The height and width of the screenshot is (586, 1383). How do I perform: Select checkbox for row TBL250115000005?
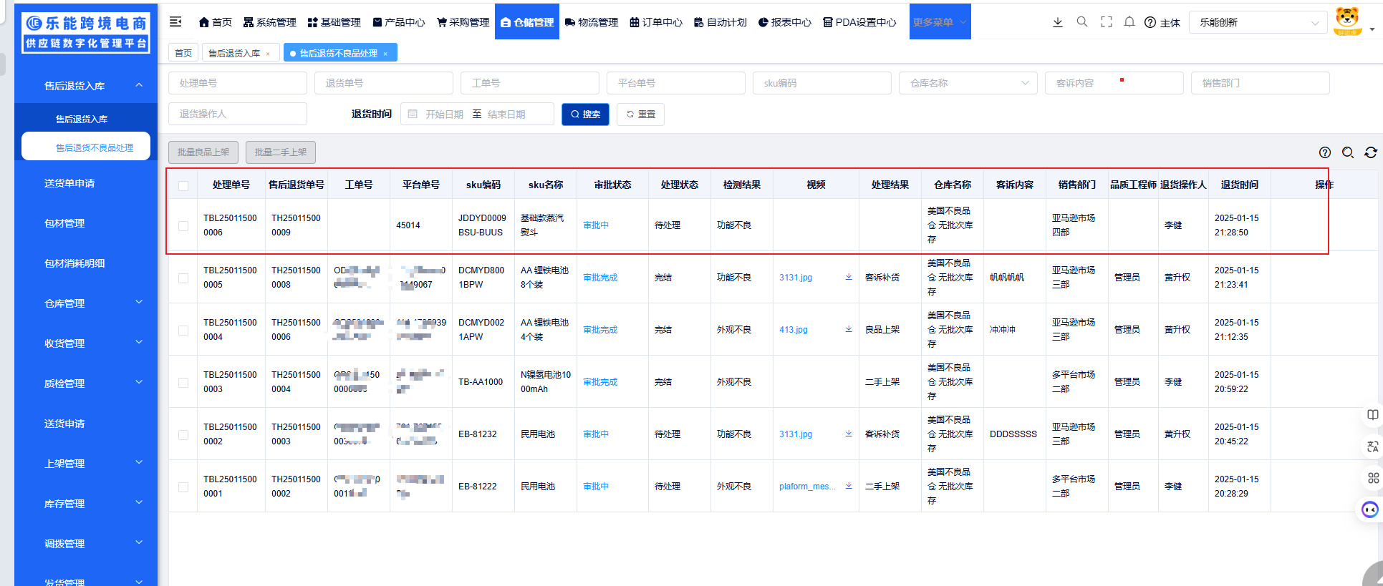click(183, 278)
